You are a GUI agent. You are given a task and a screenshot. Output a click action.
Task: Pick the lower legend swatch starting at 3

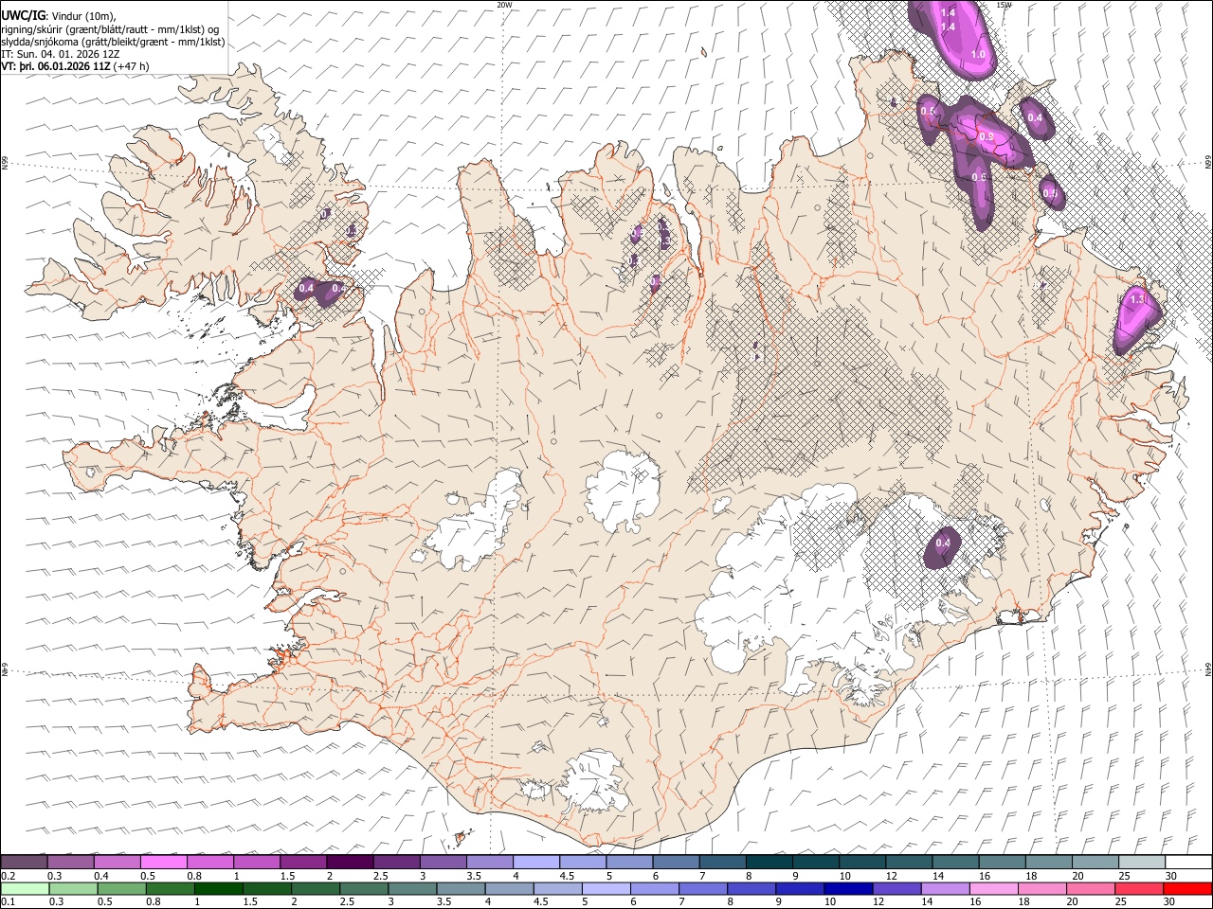point(412,888)
